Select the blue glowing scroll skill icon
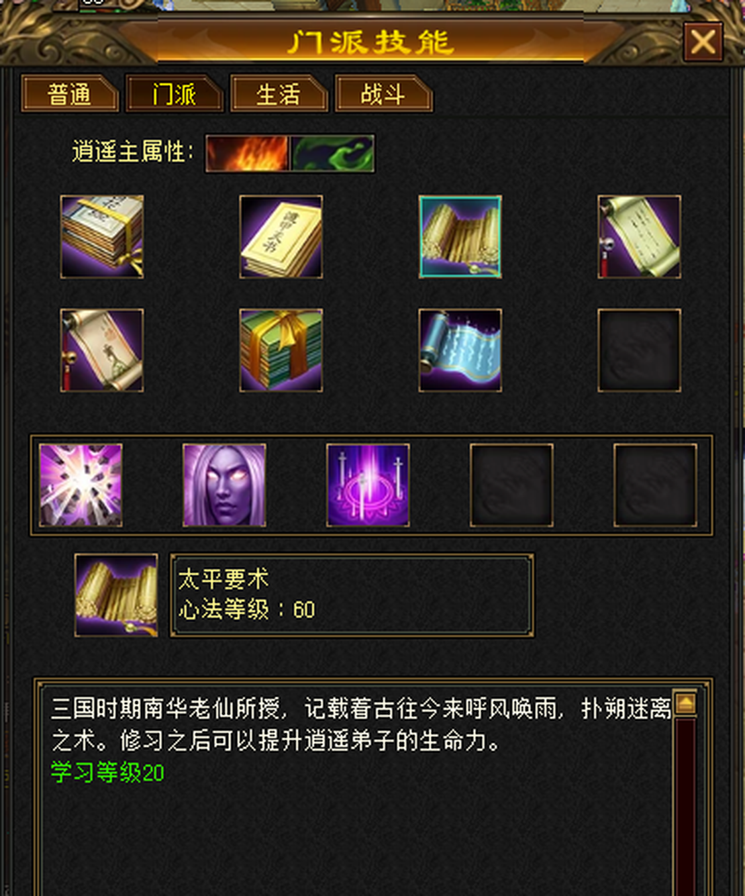Viewport: 745px width, 896px height. tap(460, 350)
